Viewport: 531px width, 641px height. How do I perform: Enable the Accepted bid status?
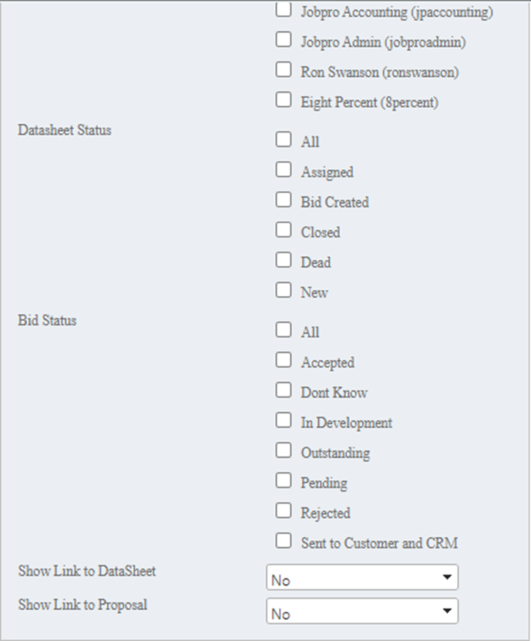point(284,360)
